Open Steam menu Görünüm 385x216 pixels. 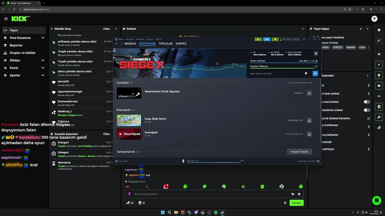point(130,39)
